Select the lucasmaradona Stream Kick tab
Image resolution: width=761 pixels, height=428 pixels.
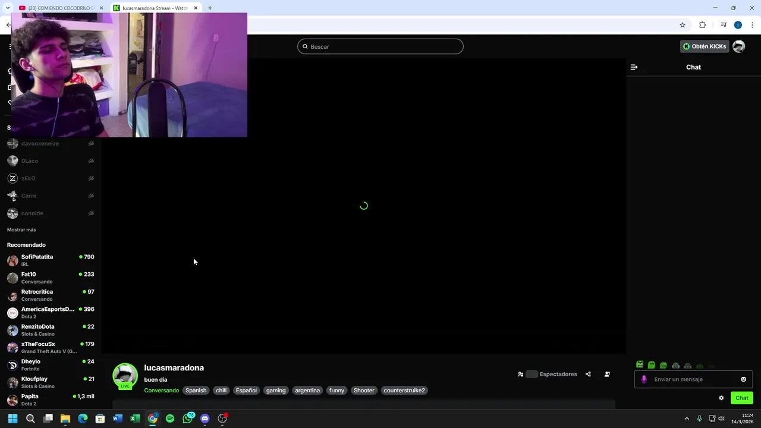(155, 8)
